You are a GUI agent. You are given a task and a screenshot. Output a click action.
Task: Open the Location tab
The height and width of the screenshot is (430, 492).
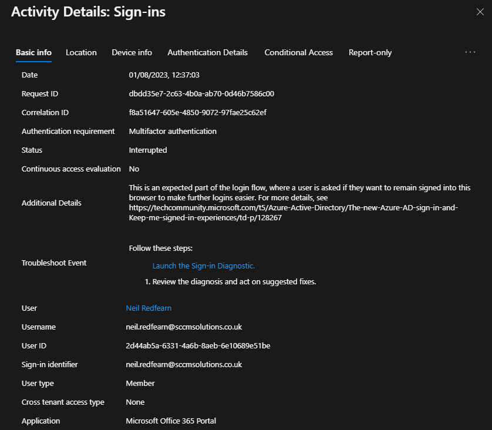point(81,52)
